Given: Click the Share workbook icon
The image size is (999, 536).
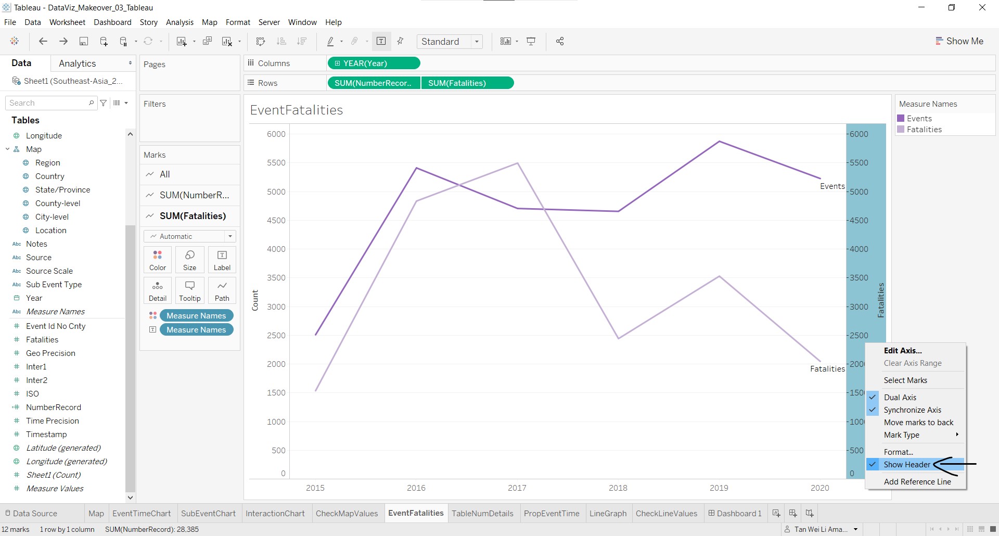Looking at the screenshot, I should (560, 42).
